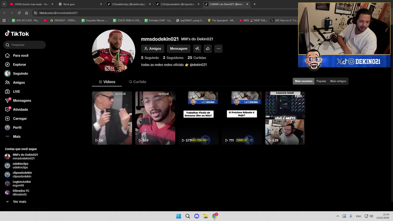Close the Nova guia tab
This screenshot has height=221, width=393.
pos(101,4)
